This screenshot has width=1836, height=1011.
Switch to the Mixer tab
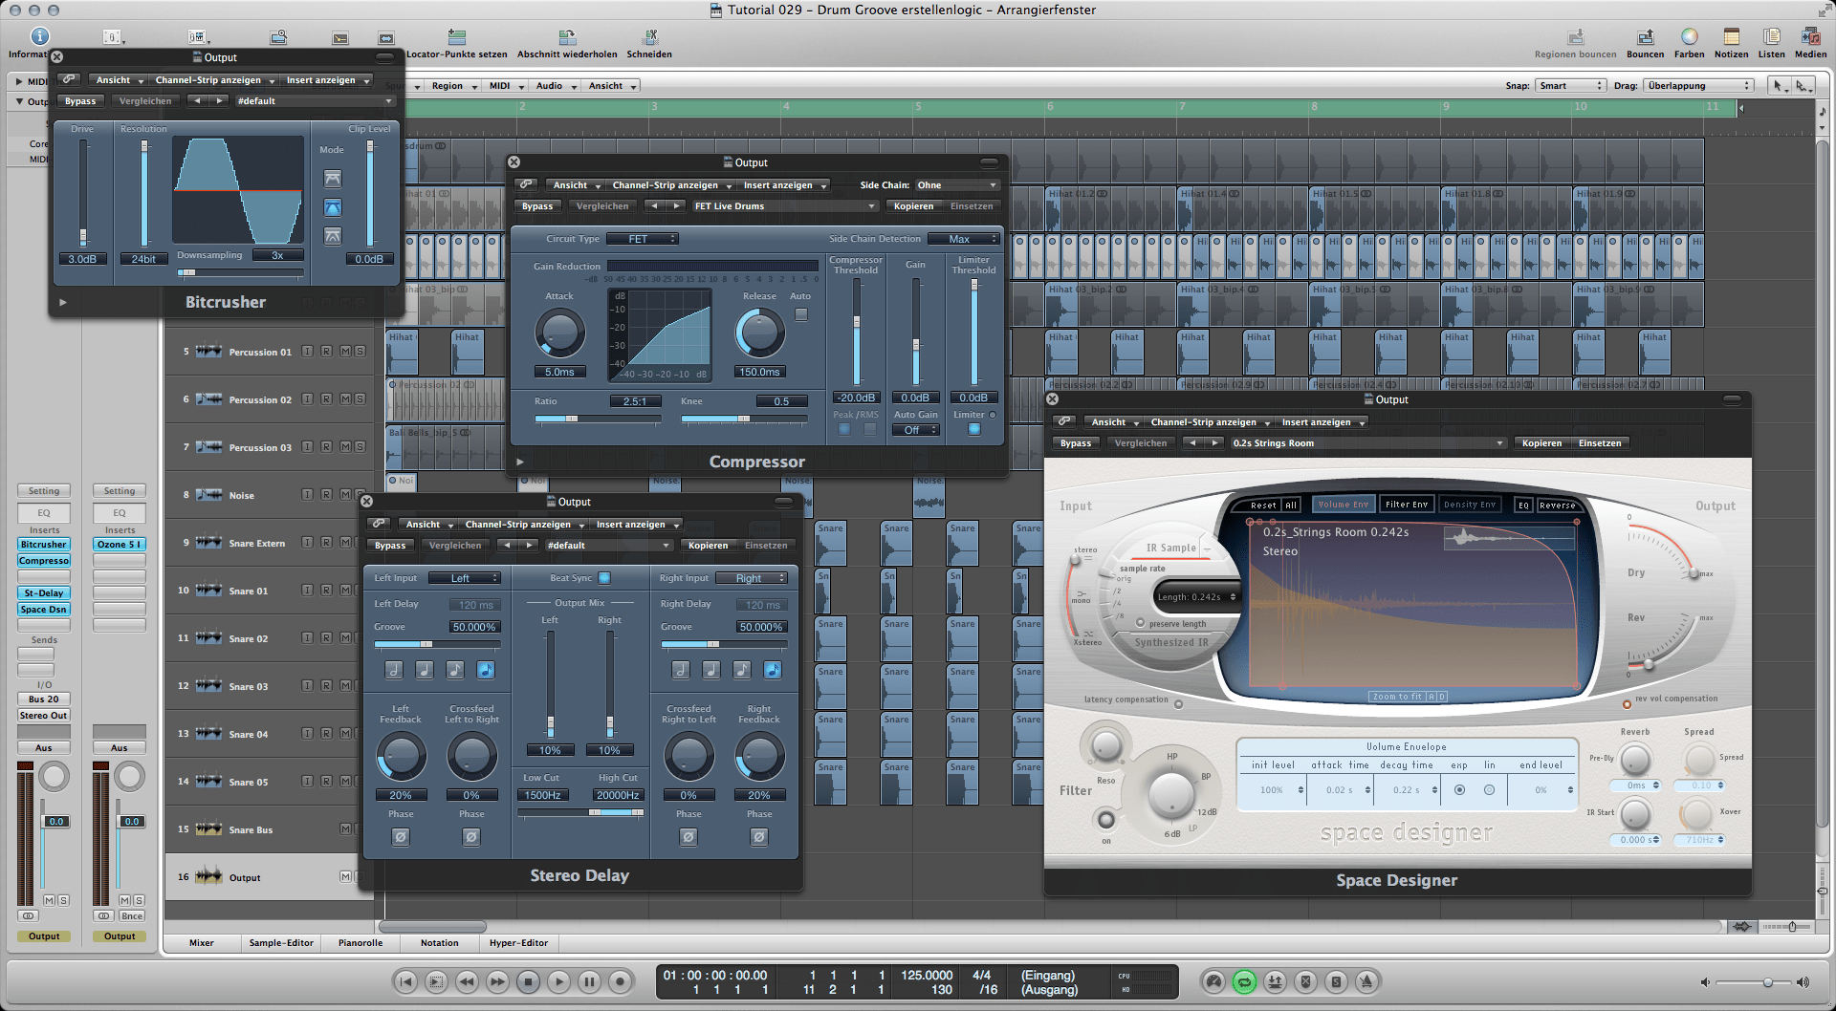[202, 943]
